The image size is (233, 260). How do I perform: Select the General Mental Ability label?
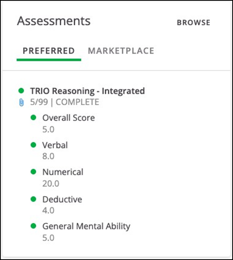(x=86, y=226)
